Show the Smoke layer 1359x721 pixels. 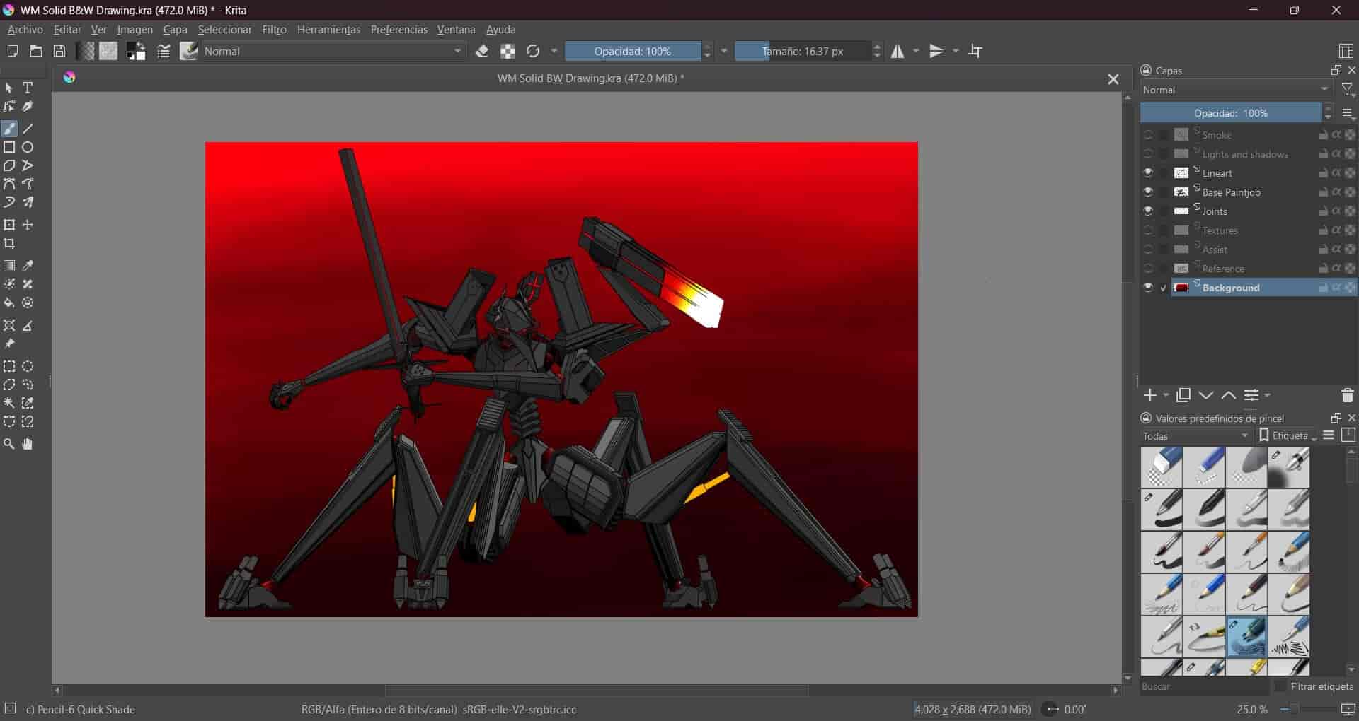pyautogui.click(x=1148, y=135)
